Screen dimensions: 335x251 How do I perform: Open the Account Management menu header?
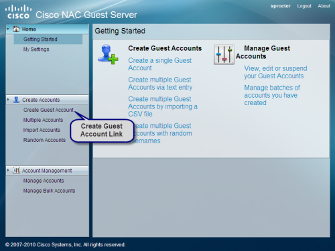[47, 171]
